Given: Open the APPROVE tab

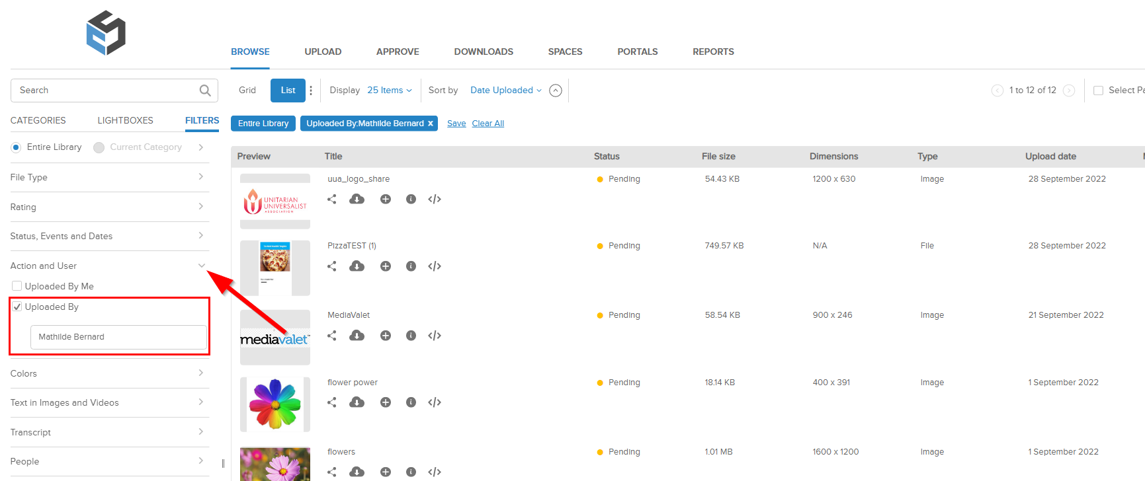Looking at the screenshot, I should tap(398, 52).
